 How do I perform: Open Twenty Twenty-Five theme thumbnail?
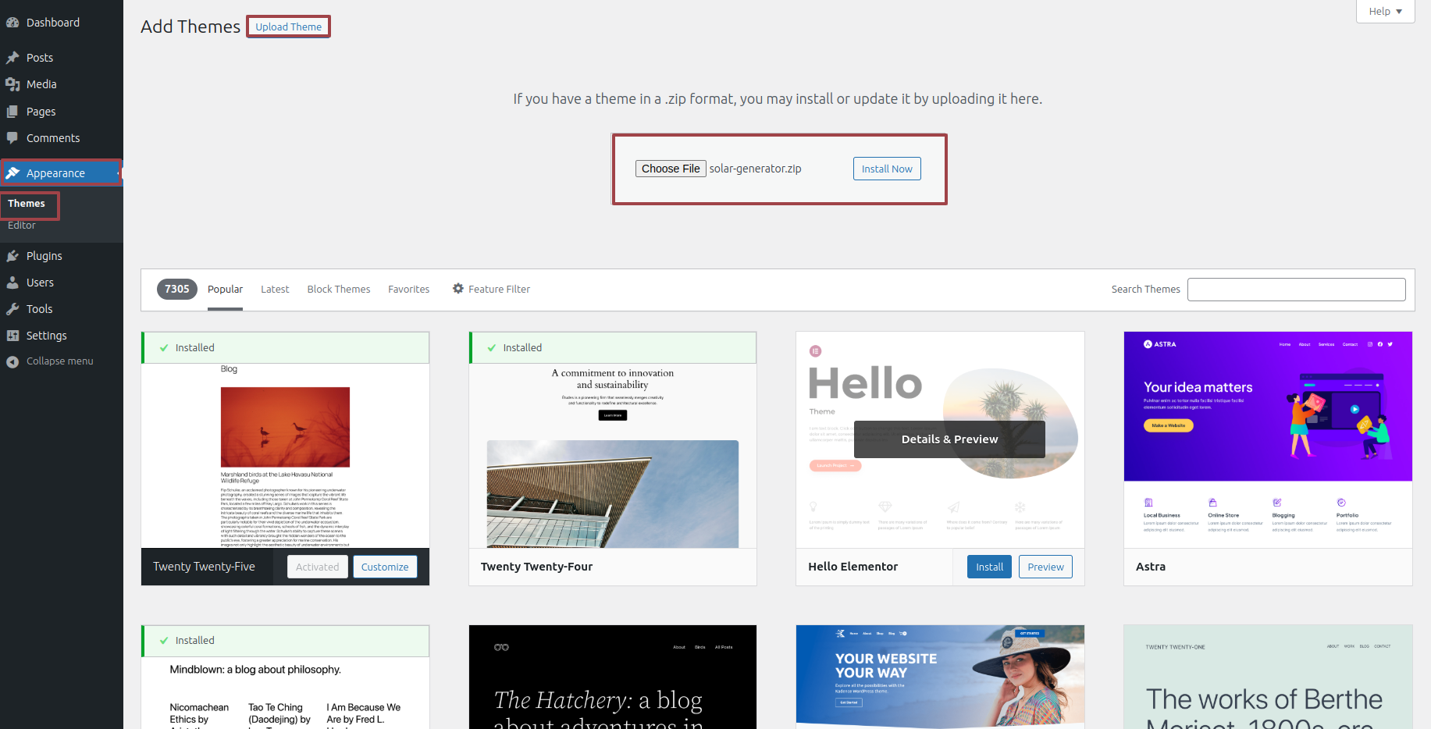(285, 456)
